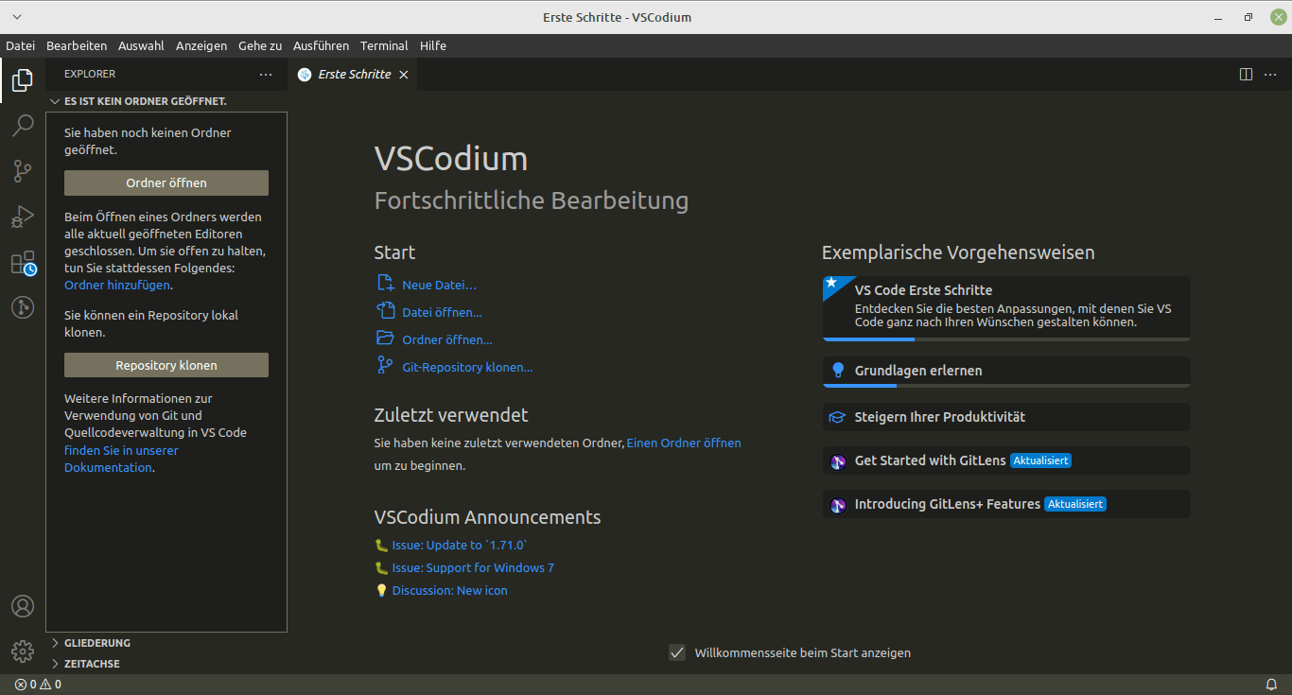
Task: Open the Extensions view icon
Action: [23, 263]
